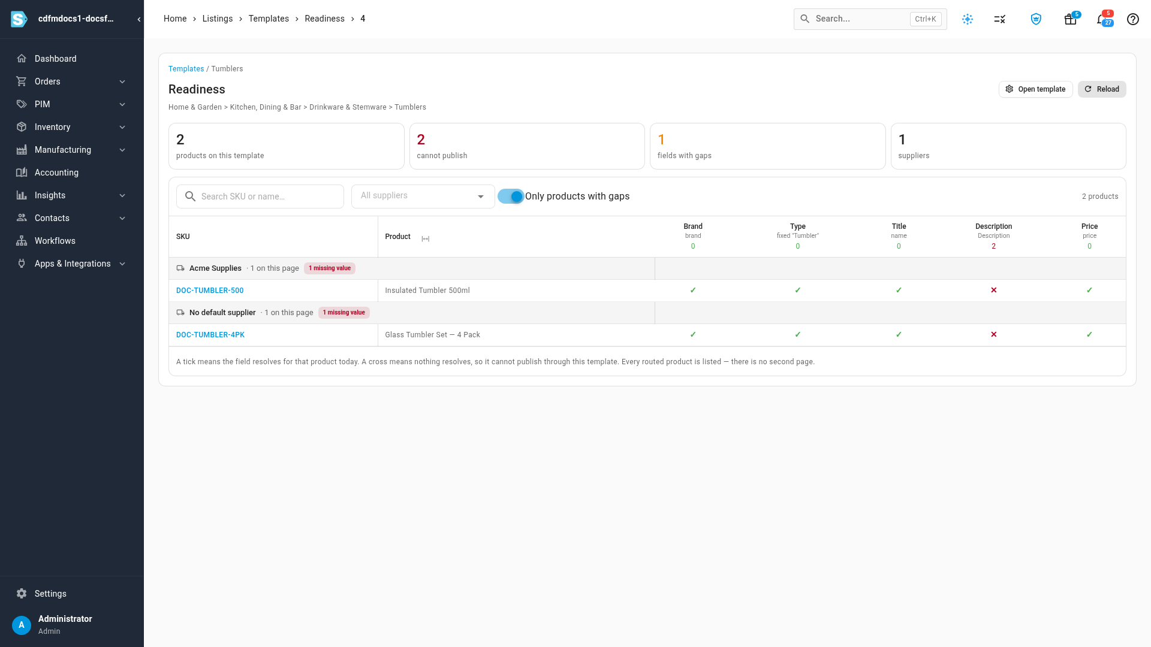Open Readiness in the top breadcrumb

click(x=324, y=19)
